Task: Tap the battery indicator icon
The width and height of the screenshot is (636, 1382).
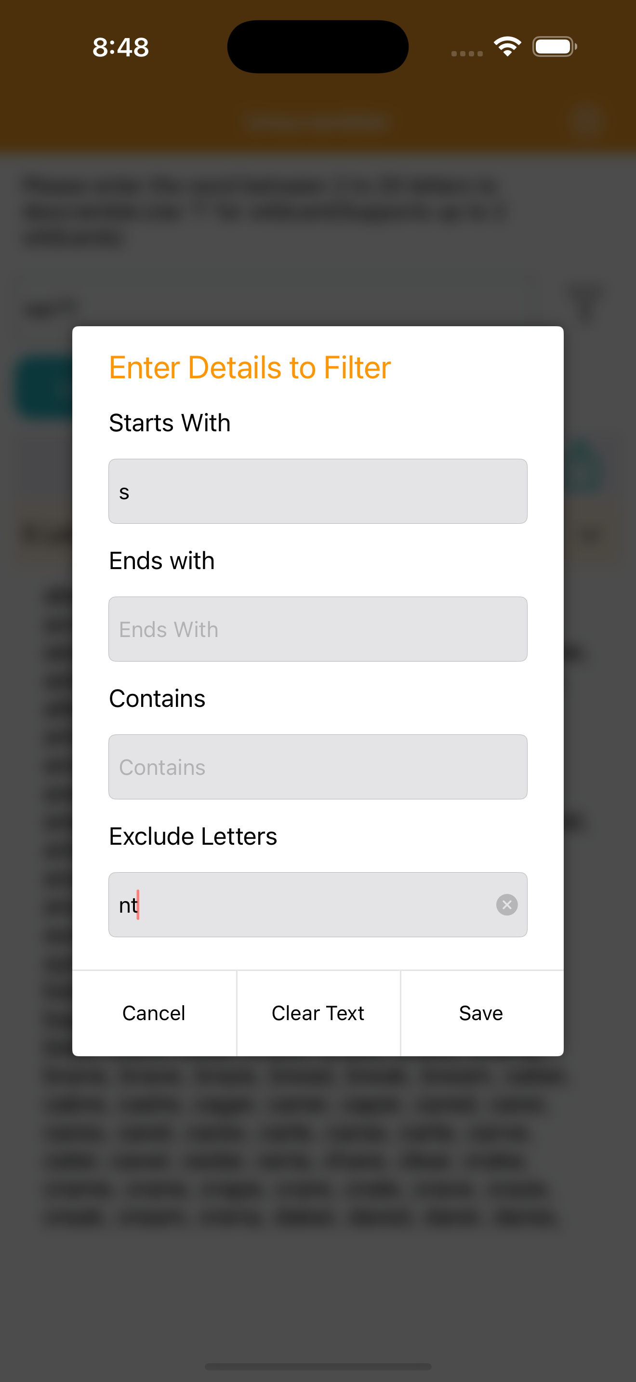Action: [555, 47]
